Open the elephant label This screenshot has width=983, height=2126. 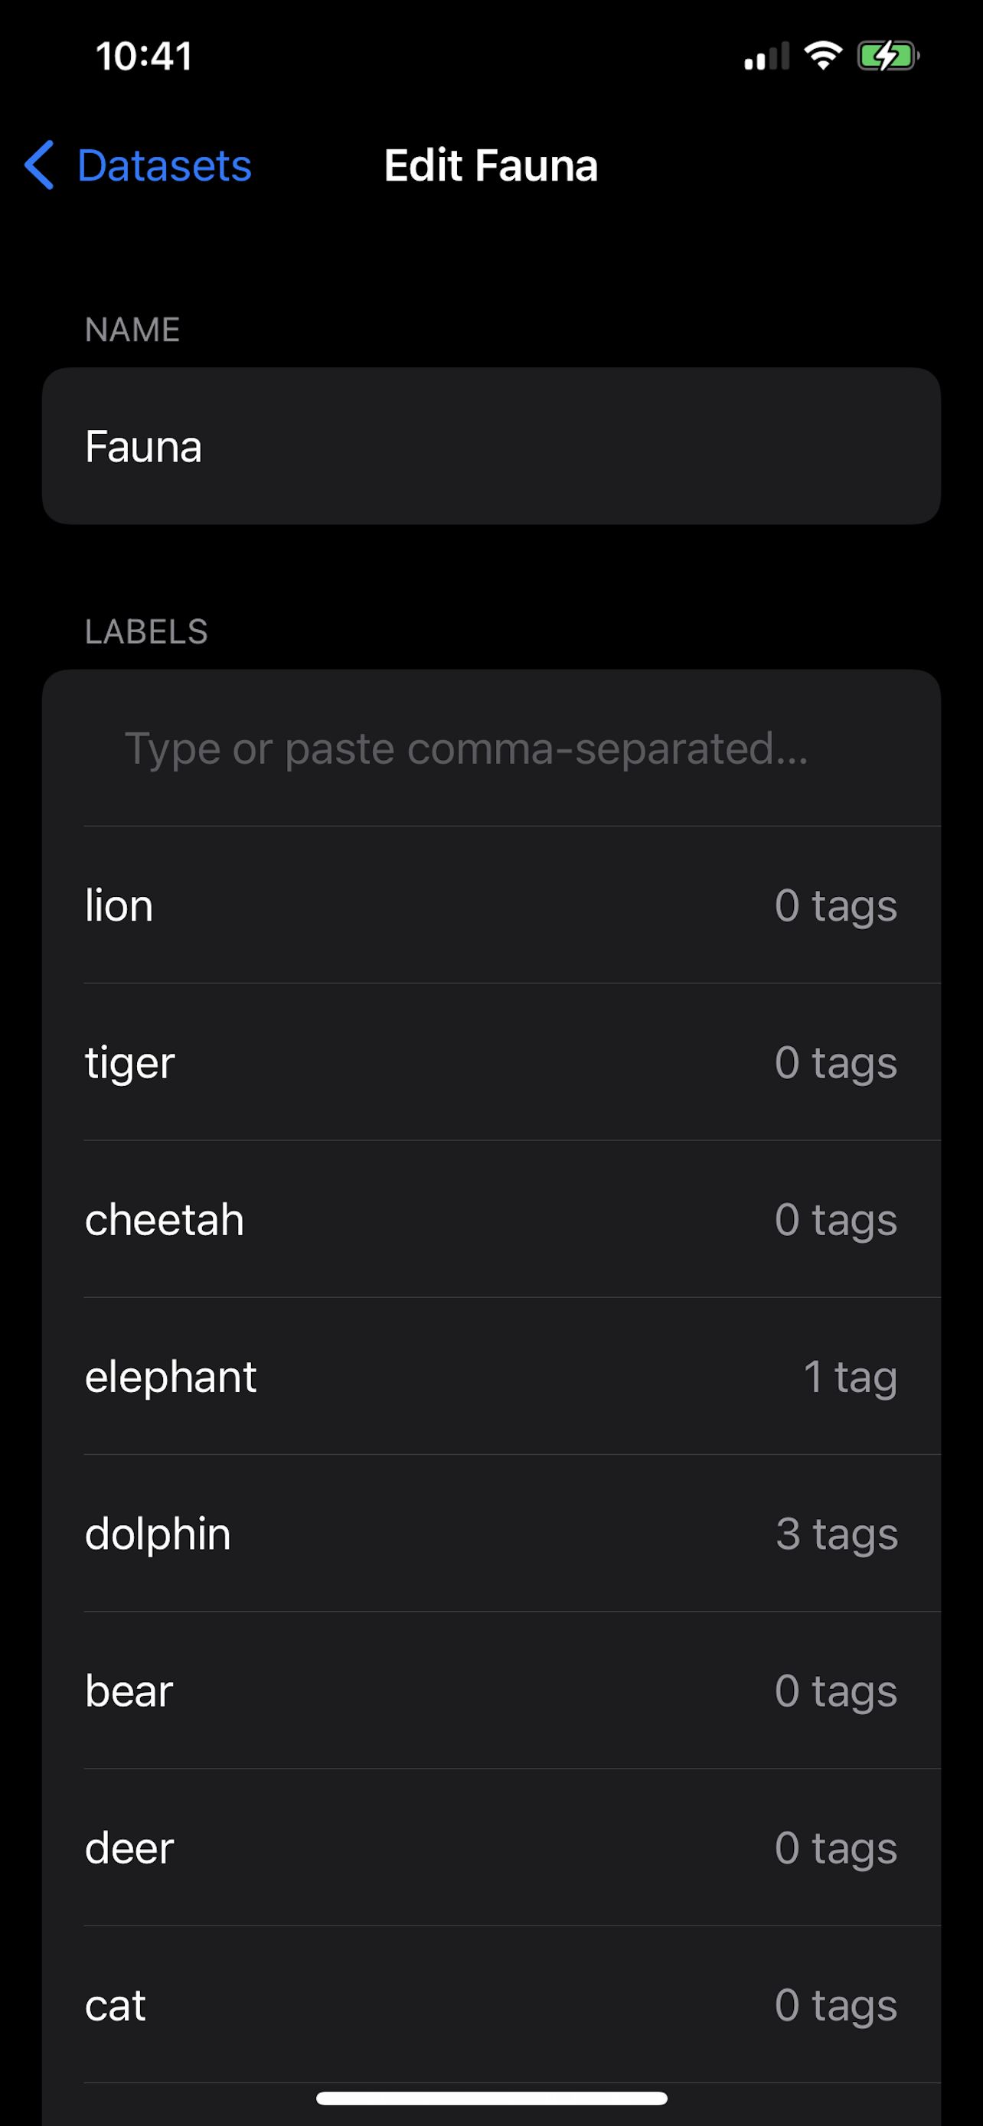(491, 1377)
